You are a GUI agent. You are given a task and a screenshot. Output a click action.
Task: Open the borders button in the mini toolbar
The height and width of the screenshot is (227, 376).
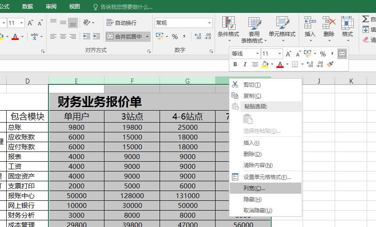pyautogui.click(x=295, y=64)
